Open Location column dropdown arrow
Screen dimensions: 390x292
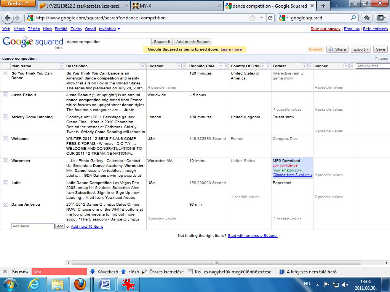click(179, 66)
